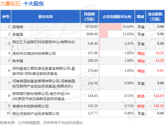Click 商丘汇力金刚石科技服务中心 shareholder cell

coord(46,44)
